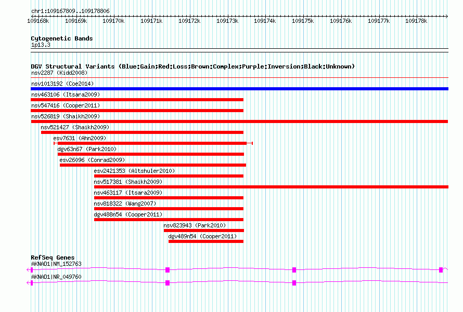Open the AKNAD1|NR_049760 gene label
The width and height of the screenshot is (463, 312).
point(56,277)
